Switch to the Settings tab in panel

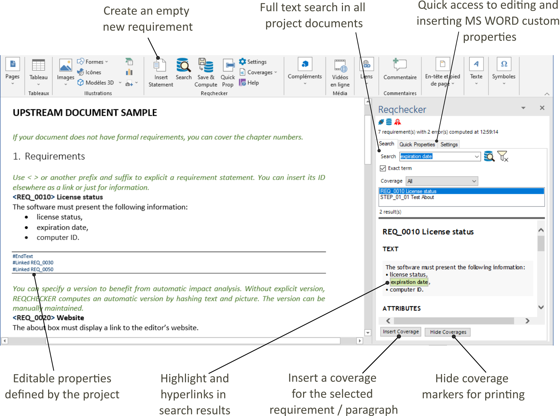449,144
